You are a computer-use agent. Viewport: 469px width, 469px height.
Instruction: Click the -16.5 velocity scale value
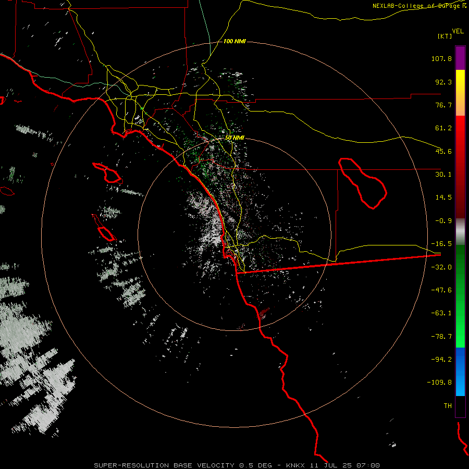(441, 244)
